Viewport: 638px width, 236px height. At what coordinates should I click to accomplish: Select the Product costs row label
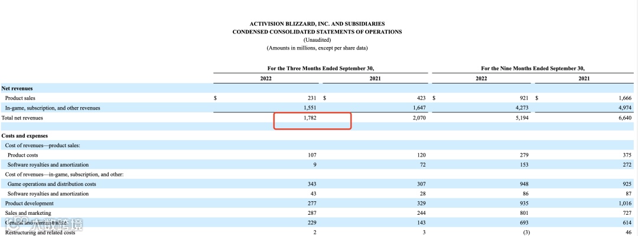click(x=22, y=155)
